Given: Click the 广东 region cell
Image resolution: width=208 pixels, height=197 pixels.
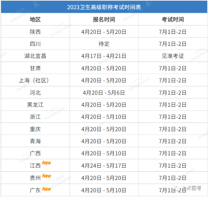Looking at the screenshot, I should [35, 190].
